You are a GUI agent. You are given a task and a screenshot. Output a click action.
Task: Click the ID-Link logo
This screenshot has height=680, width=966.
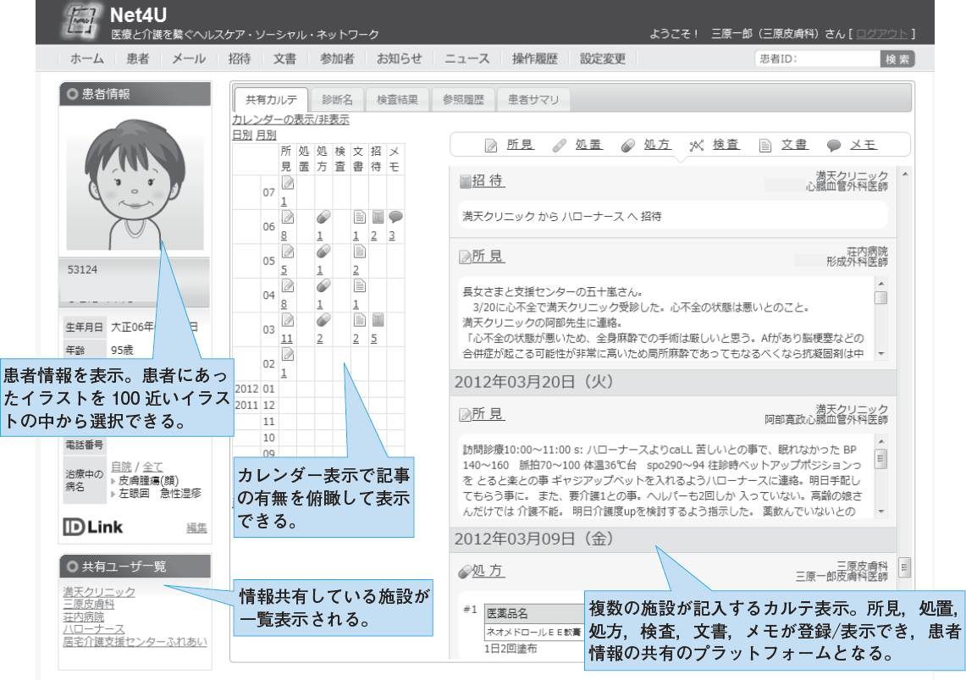click(93, 527)
